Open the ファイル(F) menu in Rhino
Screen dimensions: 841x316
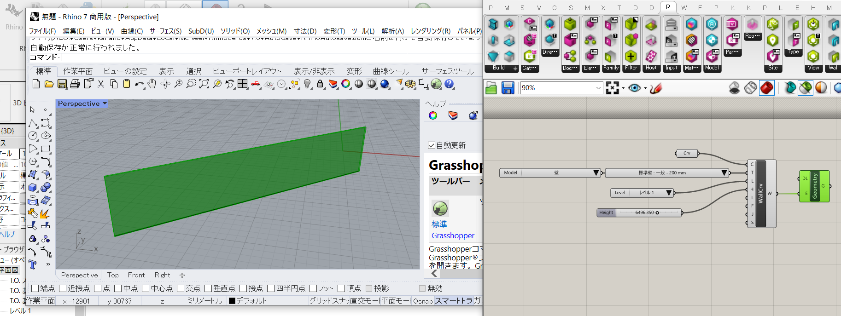pyautogui.click(x=42, y=31)
